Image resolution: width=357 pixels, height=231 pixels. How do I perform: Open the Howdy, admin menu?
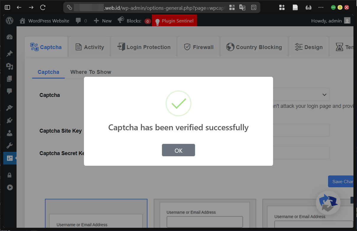(x=327, y=20)
